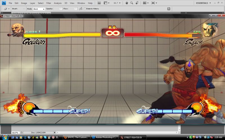Click the vertical scrollbar down arrow
The width and height of the screenshot is (225, 140).
(x=179, y=130)
